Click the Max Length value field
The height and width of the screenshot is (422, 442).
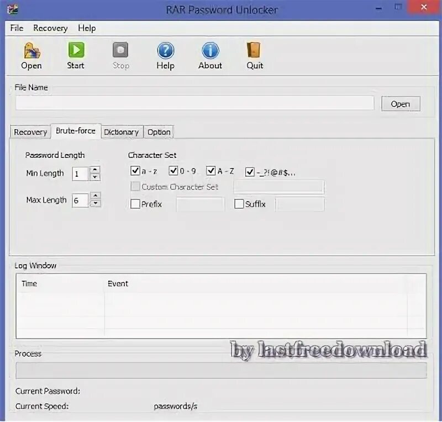point(81,200)
